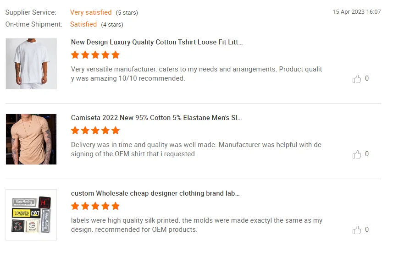Click the "Supplier Service:" label

pyautogui.click(x=31, y=12)
